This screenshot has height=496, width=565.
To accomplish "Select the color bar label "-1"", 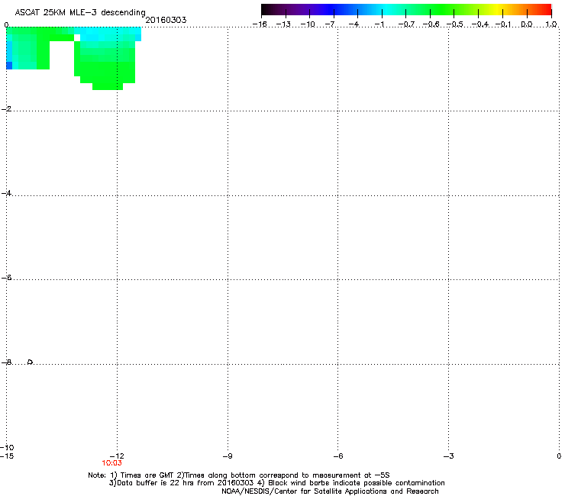I will click(379, 24).
